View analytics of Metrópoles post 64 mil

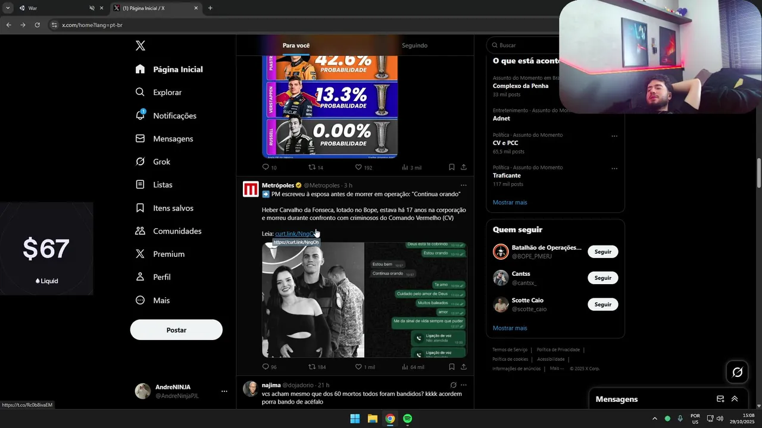(x=405, y=367)
